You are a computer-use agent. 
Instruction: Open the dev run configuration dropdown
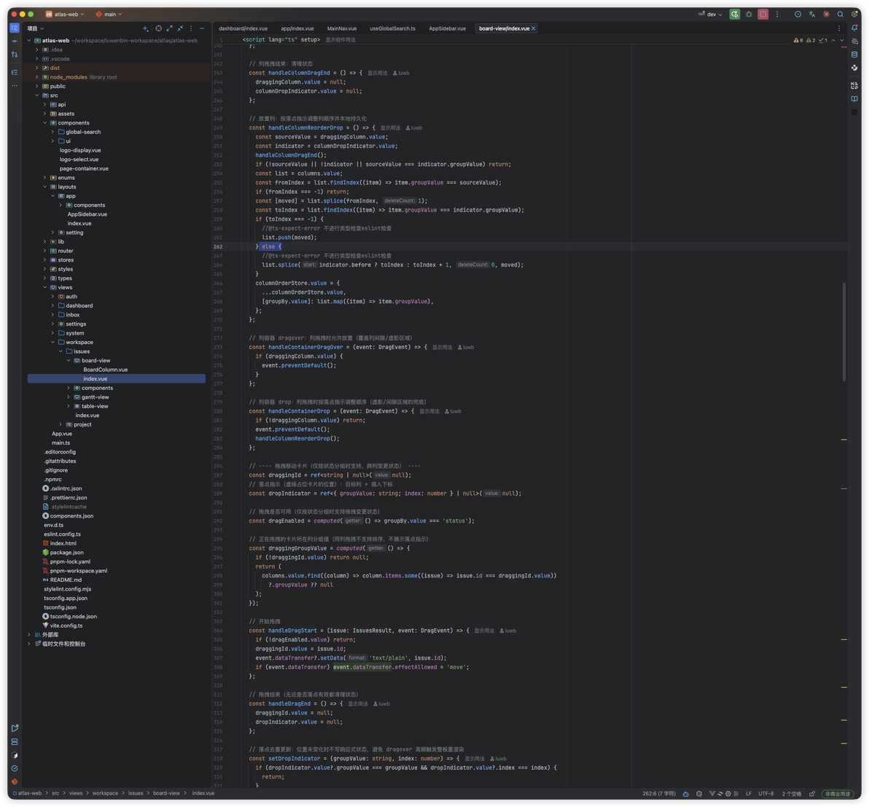(x=711, y=15)
